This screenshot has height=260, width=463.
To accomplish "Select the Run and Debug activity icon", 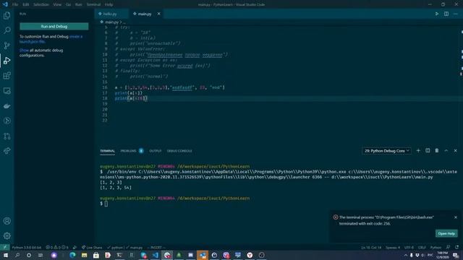I will tap(7, 61).
